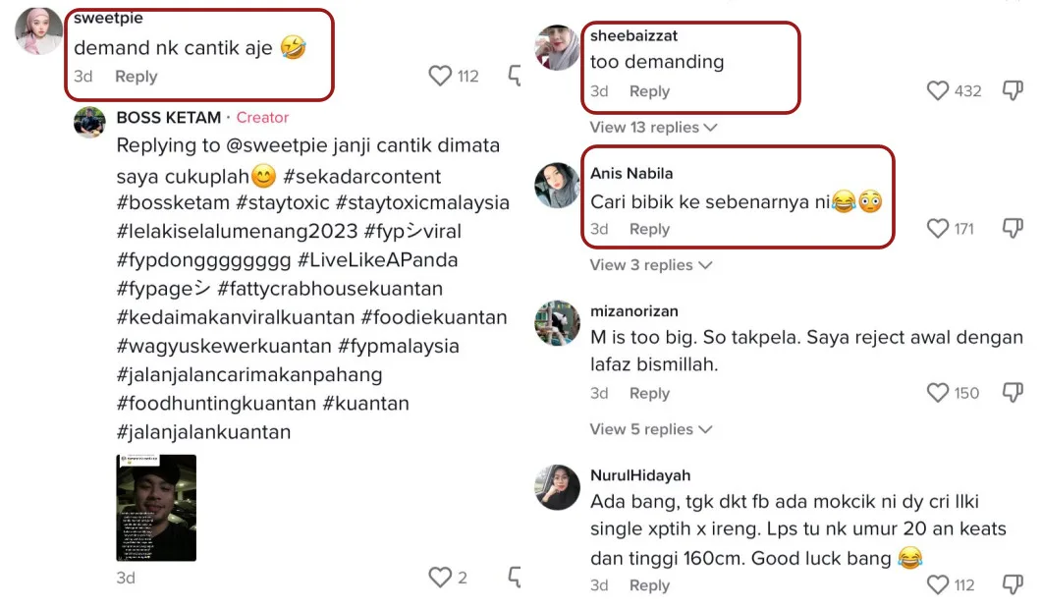Like BOSS KETAM's reply
The height and width of the screenshot is (609, 1041).
tap(441, 578)
